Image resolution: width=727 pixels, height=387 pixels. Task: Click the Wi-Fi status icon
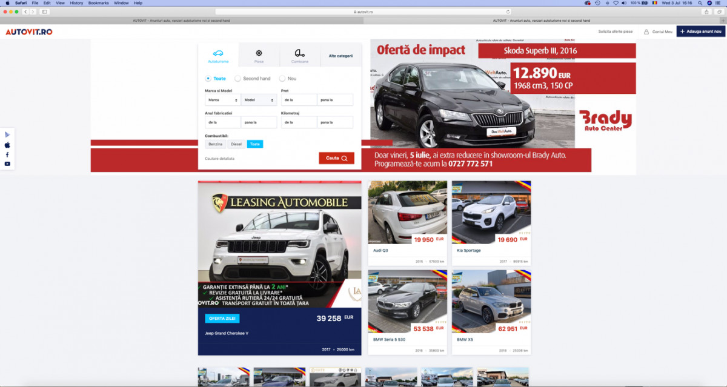[617, 3]
